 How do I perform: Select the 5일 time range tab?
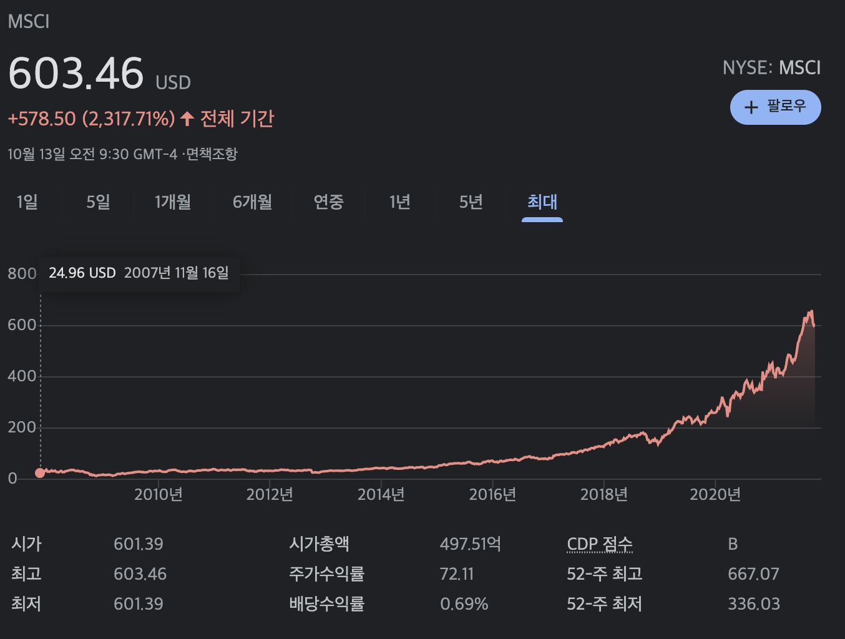(98, 202)
